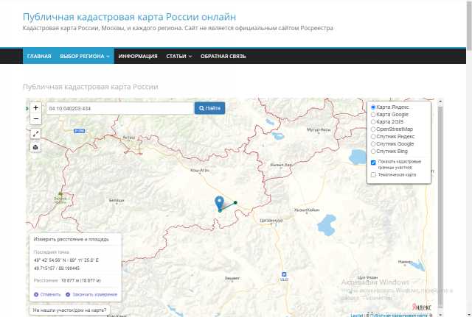The width and height of the screenshot is (472, 317).
Task: Click Закончить измерение link
Action: coord(91,294)
